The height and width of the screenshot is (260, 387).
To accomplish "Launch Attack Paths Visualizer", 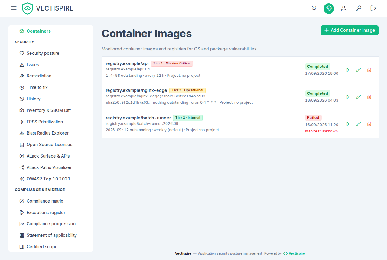I will 51,167.
